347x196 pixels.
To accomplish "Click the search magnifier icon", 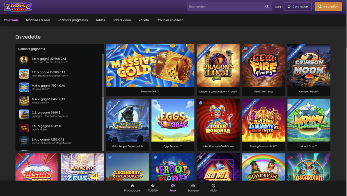I will tap(267, 7).
